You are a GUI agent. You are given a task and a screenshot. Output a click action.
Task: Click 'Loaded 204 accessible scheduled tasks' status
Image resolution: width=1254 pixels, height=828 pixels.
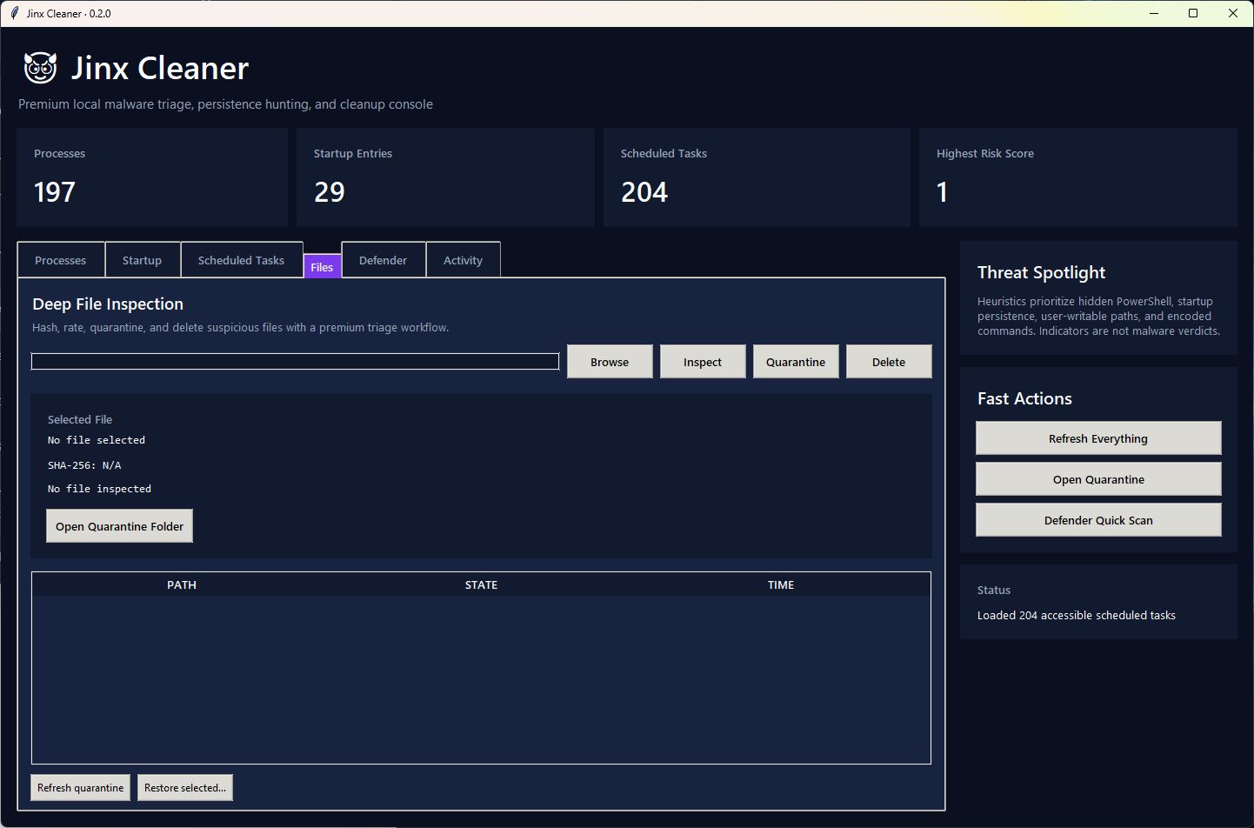click(x=1077, y=615)
